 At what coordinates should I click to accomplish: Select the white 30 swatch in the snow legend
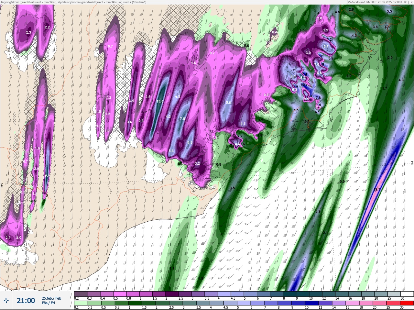coord(407,294)
